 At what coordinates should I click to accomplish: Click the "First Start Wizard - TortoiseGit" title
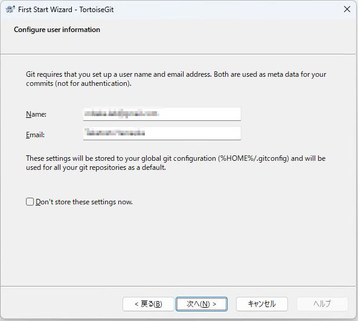coord(66,10)
